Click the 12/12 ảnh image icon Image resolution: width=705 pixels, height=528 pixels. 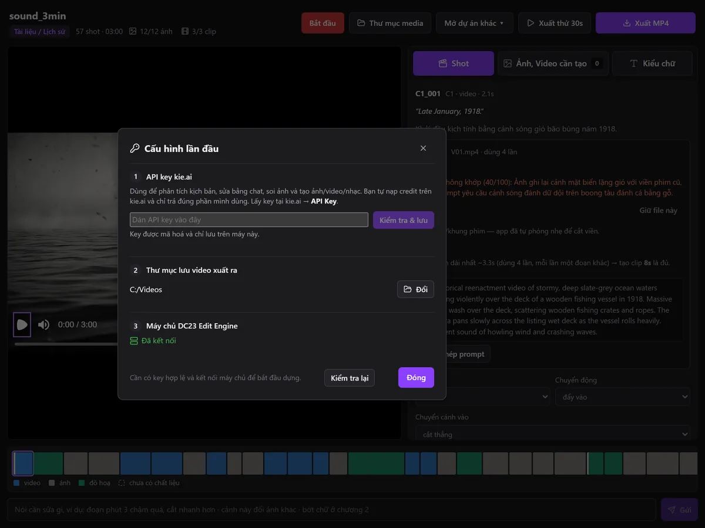[x=133, y=31]
